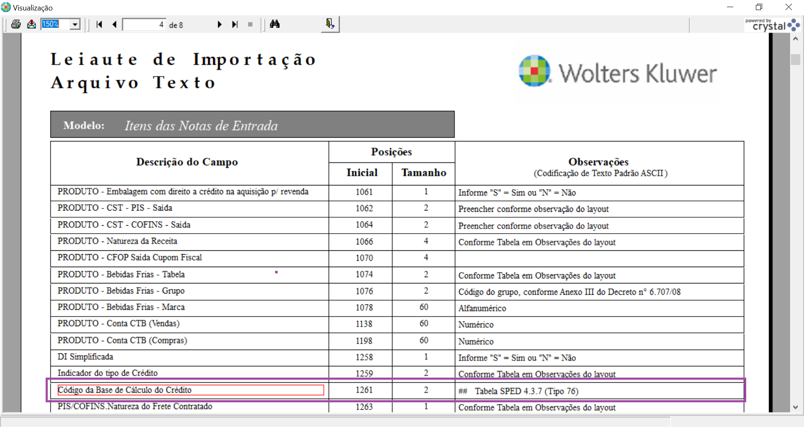Click 'Código do grupo, conforme Anexo III' observation

click(x=569, y=292)
